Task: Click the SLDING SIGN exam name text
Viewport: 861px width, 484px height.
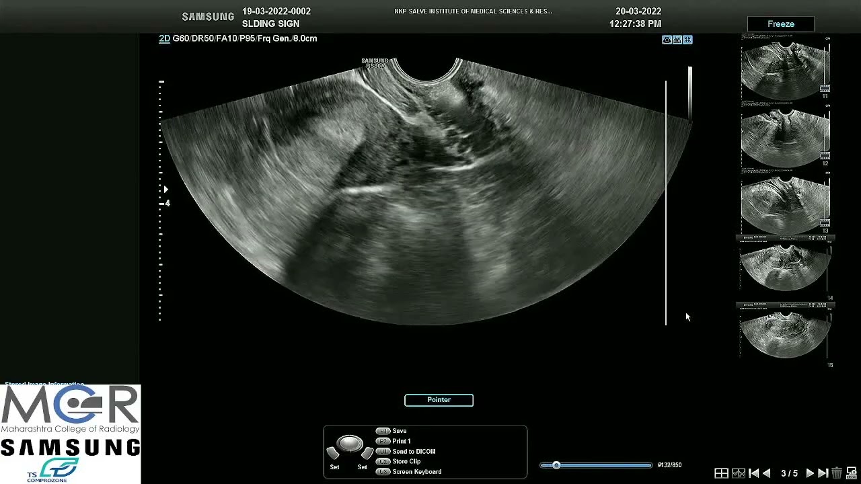Action: point(270,24)
